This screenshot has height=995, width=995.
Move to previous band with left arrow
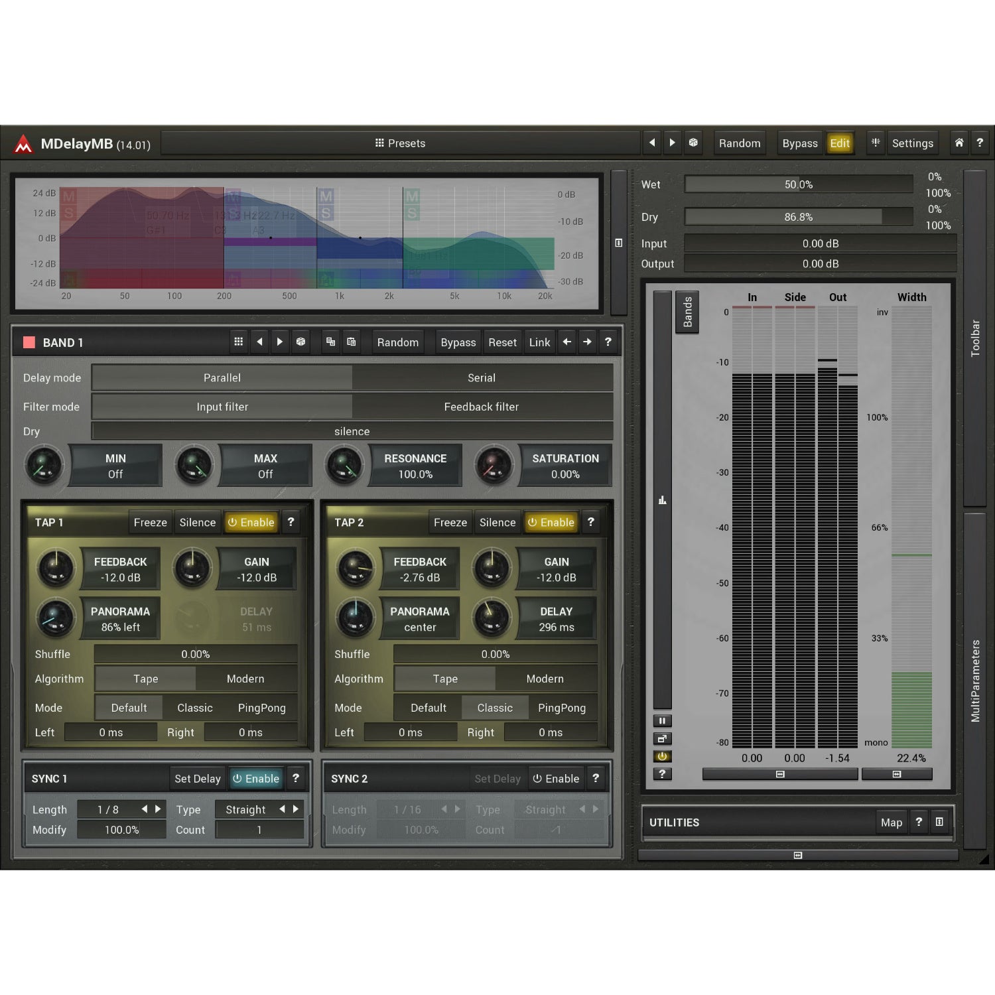tap(566, 342)
